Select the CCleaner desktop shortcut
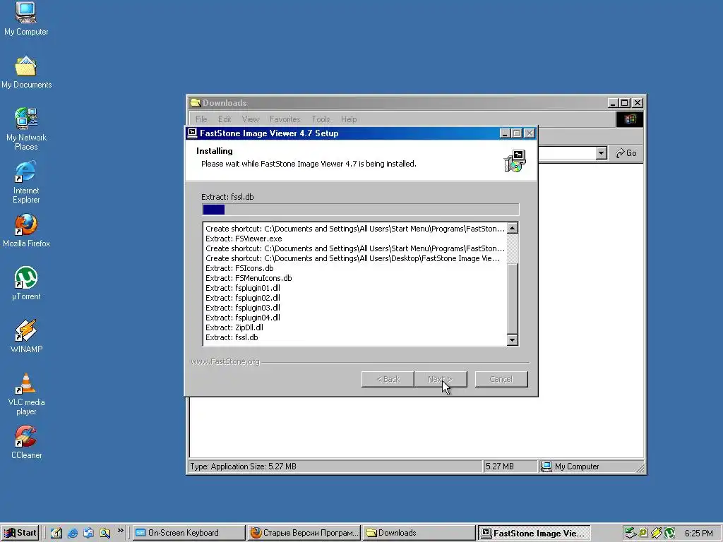723x542 pixels. [26, 442]
